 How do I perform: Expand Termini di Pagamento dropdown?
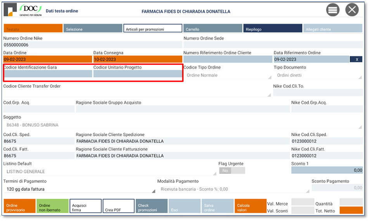pos(79,189)
